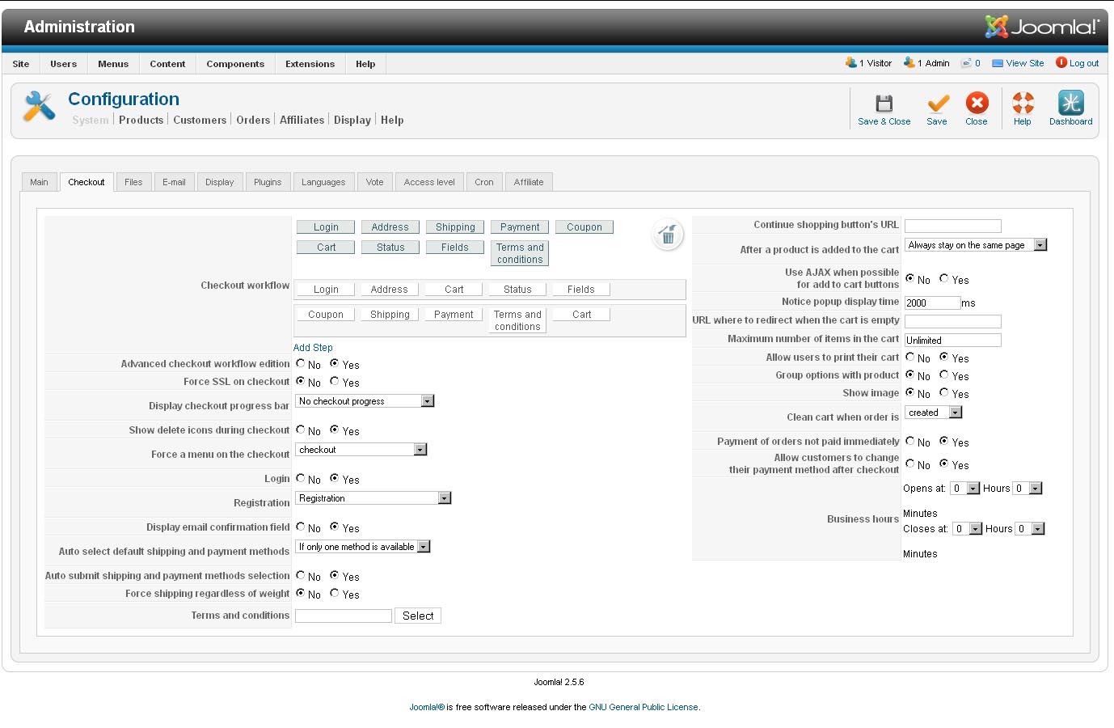Switch to the Main tab
This screenshot has width=1114, height=728.
[39, 182]
